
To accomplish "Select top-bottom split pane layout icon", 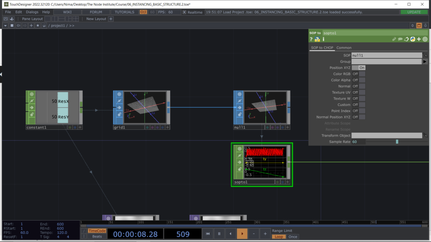I will point(62,18).
